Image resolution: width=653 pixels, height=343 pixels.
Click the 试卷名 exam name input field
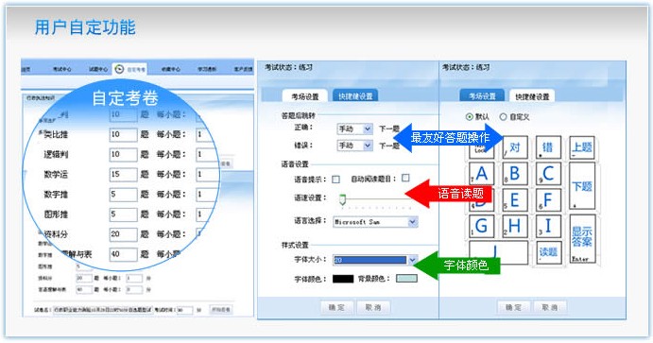click(x=103, y=310)
